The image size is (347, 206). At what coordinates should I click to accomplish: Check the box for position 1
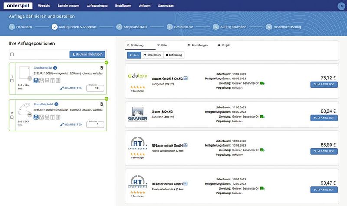coord(12,81)
